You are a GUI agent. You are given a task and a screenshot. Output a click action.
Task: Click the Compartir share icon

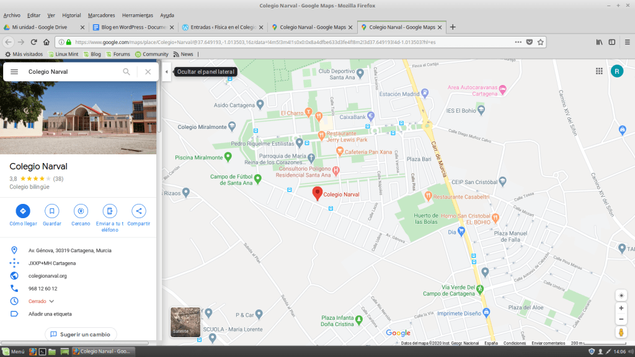(138, 211)
